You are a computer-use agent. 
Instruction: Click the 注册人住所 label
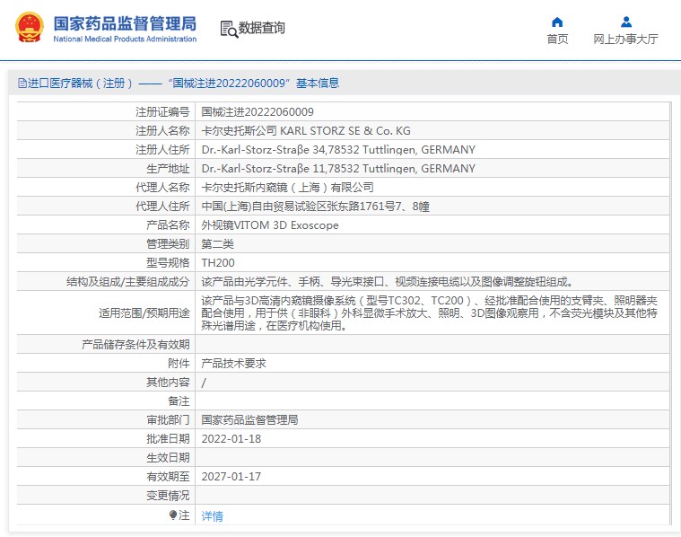[162, 150]
